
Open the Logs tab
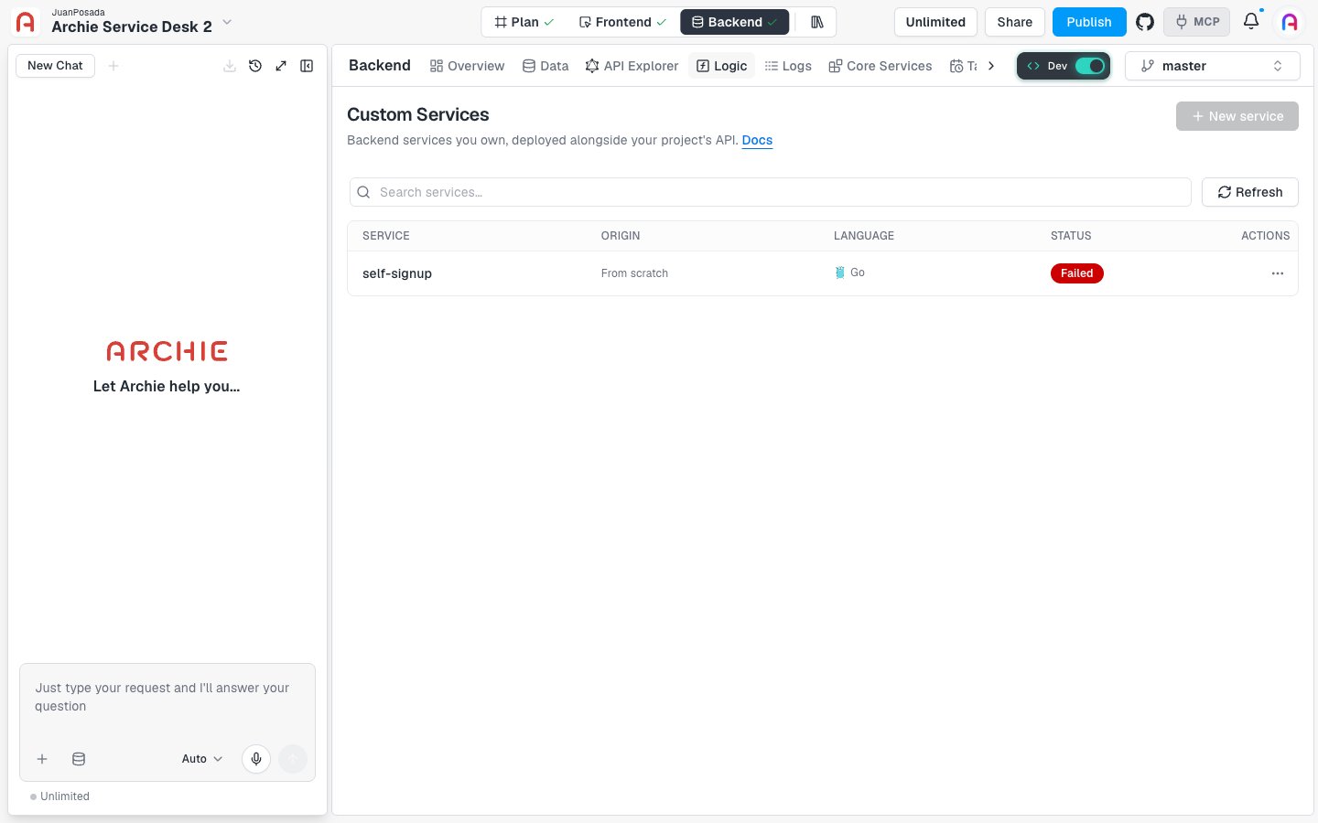click(788, 66)
